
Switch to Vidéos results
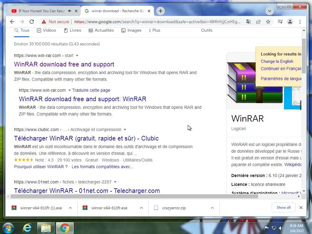click(x=47, y=30)
